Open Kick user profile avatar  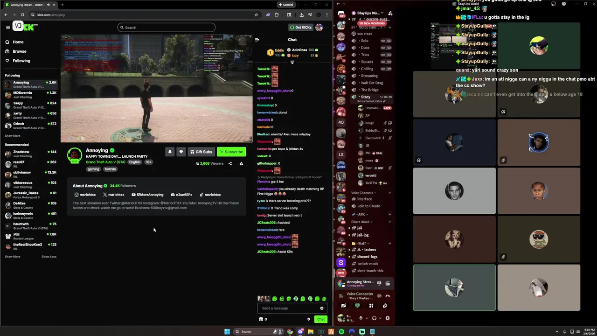319,28
